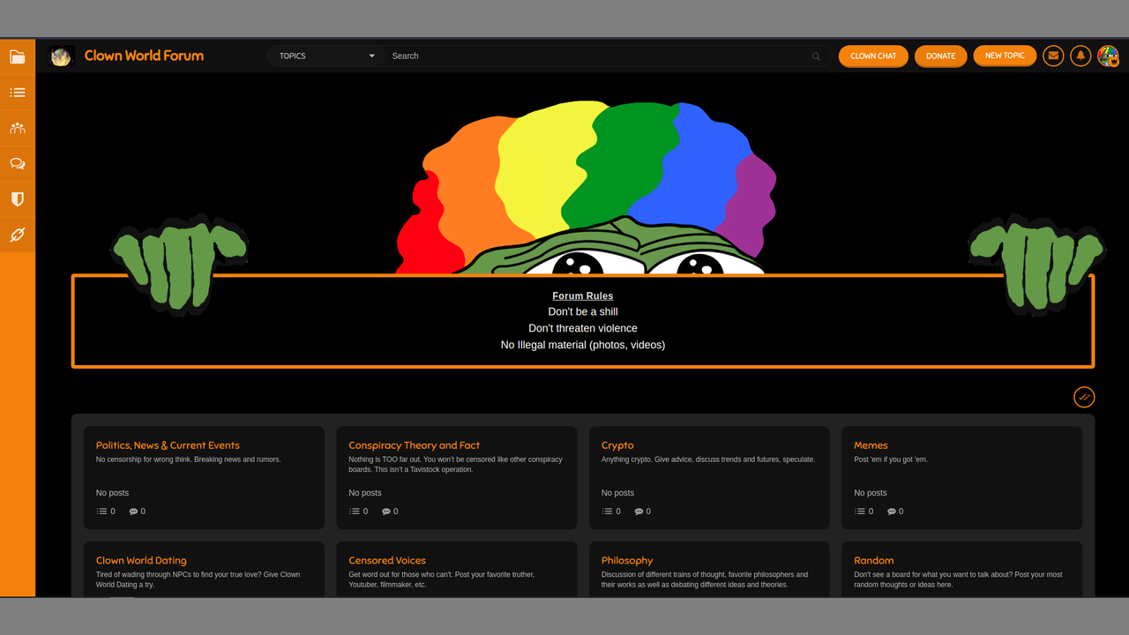Check the notifications bell icon
Image resolution: width=1129 pixels, height=635 pixels.
pos(1080,56)
